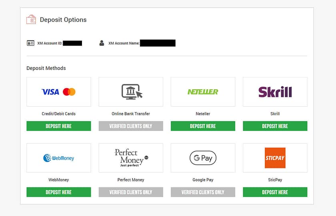The width and height of the screenshot is (336, 216).
Task: Click the Perfect Money logo tile
Action: click(x=131, y=158)
